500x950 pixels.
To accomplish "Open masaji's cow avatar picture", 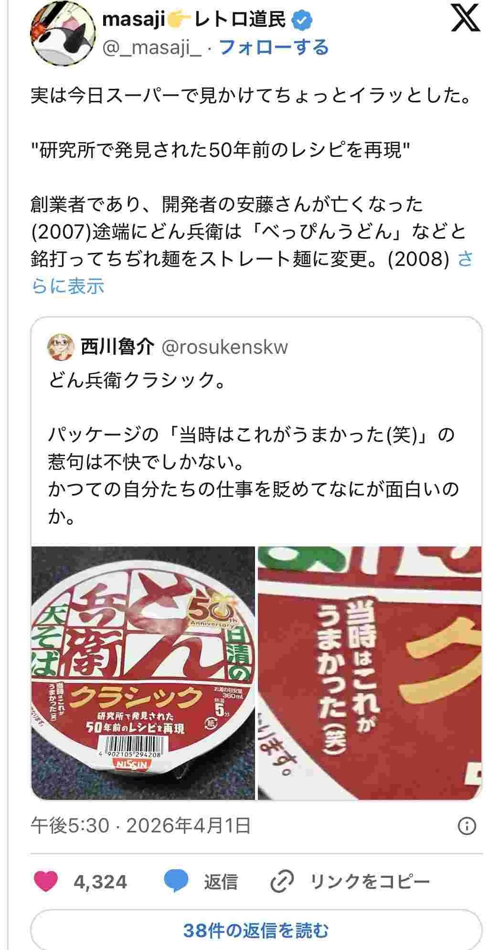I will 58,36.
